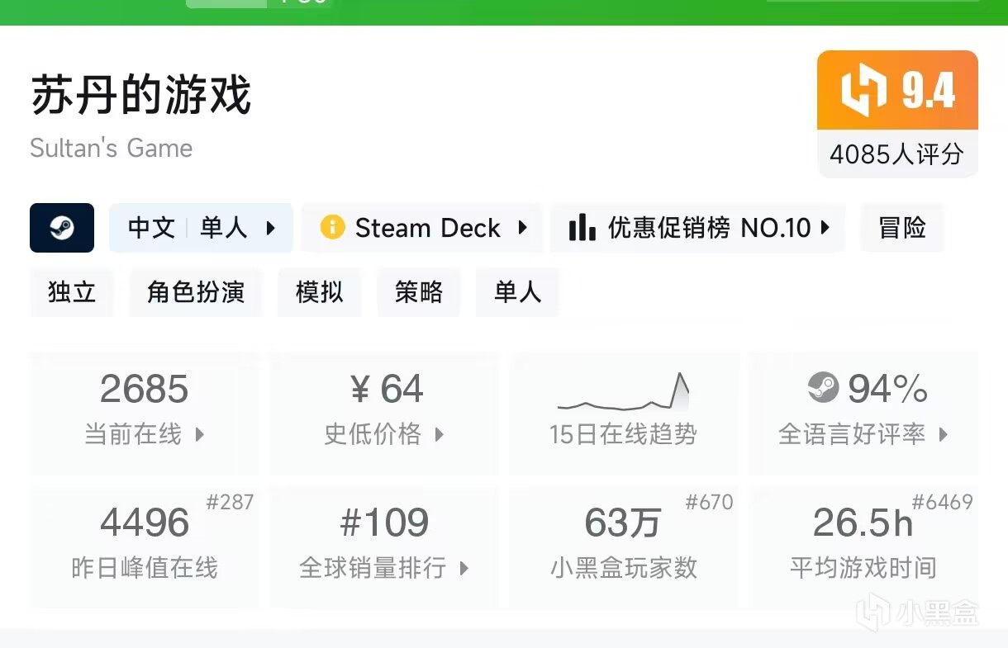Click the Steam Deck info icon
This screenshot has width=1008, height=648.
pos(332,228)
